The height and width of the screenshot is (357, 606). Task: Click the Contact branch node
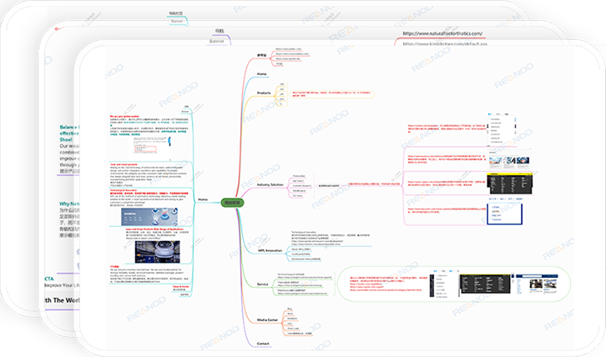click(263, 344)
